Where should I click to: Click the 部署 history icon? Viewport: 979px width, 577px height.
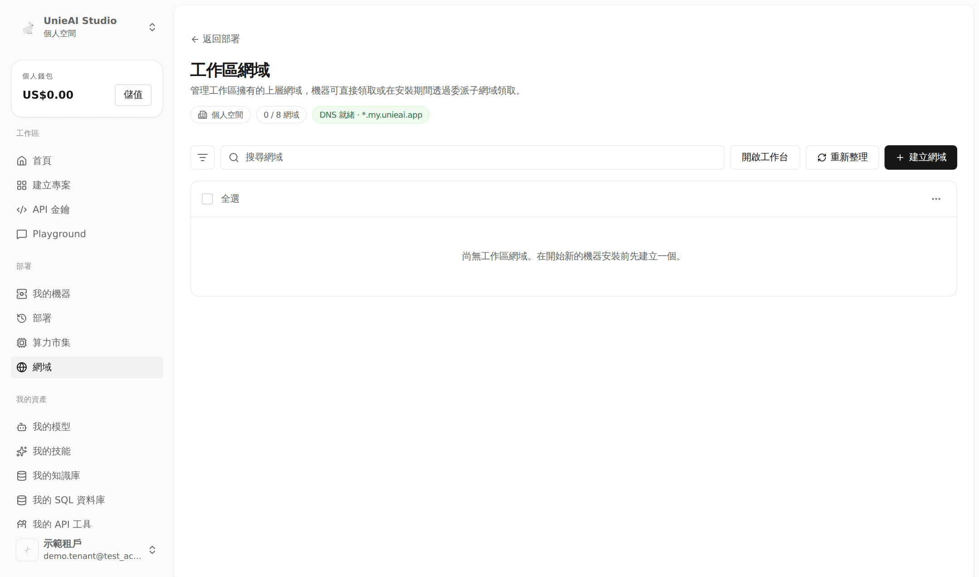[22, 318]
